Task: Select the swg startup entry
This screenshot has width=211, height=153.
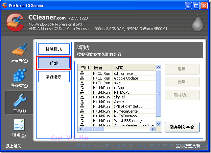Action: pyautogui.click(x=117, y=83)
